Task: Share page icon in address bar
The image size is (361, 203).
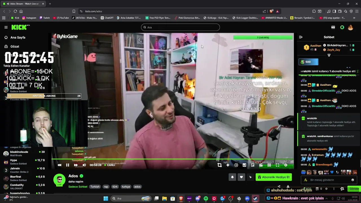Action: pos(264,11)
